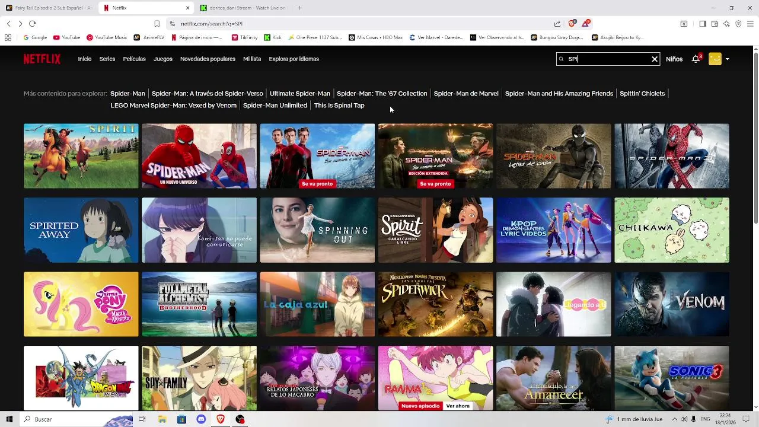The width and height of the screenshot is (759, 427).
Task: Select Spider-Man suggestion
Action: (x=127, y=93)
